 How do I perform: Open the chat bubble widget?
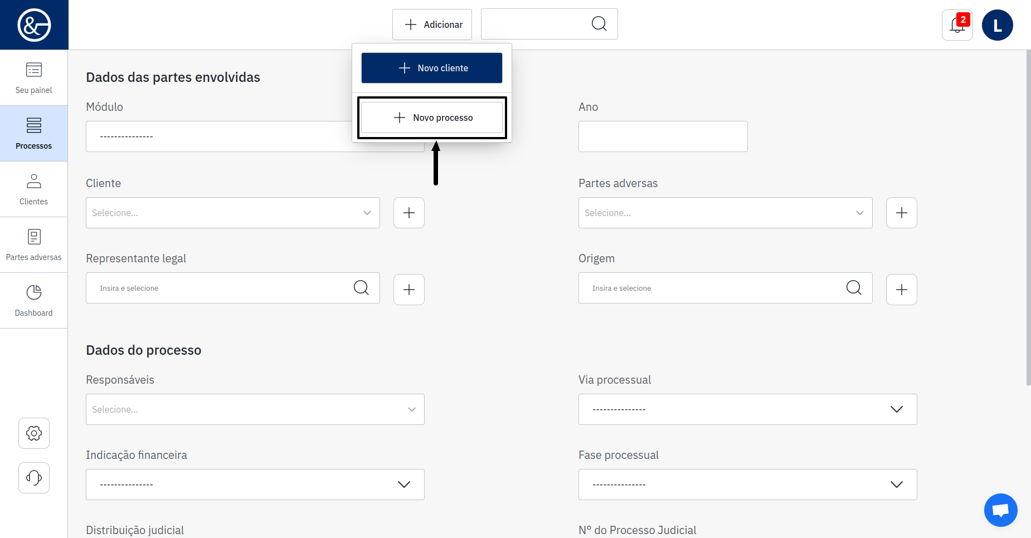1000,510
